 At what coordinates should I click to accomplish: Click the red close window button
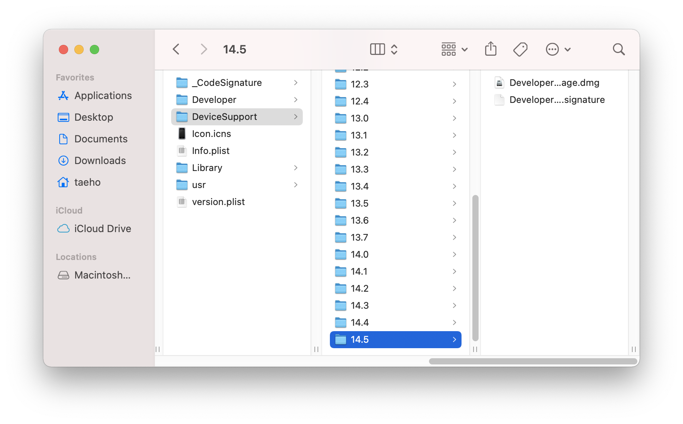63,50
